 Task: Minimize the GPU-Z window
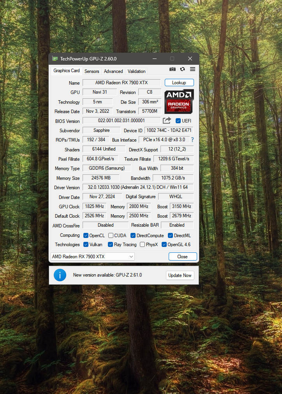[x=155, y=59]
